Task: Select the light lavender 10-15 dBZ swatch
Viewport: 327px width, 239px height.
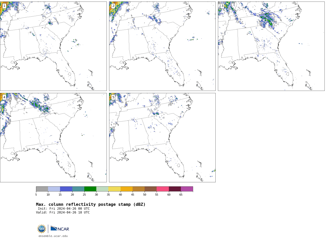Action: (54, 189)
